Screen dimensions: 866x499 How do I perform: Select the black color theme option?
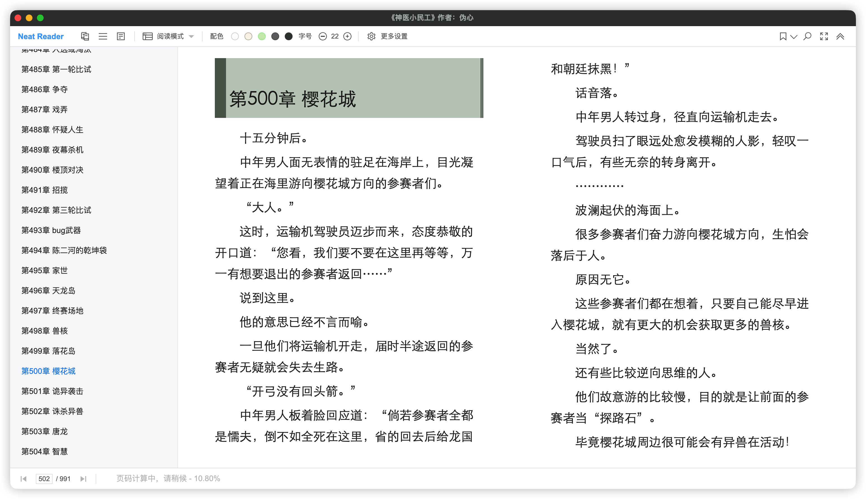click(x=289, y=36)
